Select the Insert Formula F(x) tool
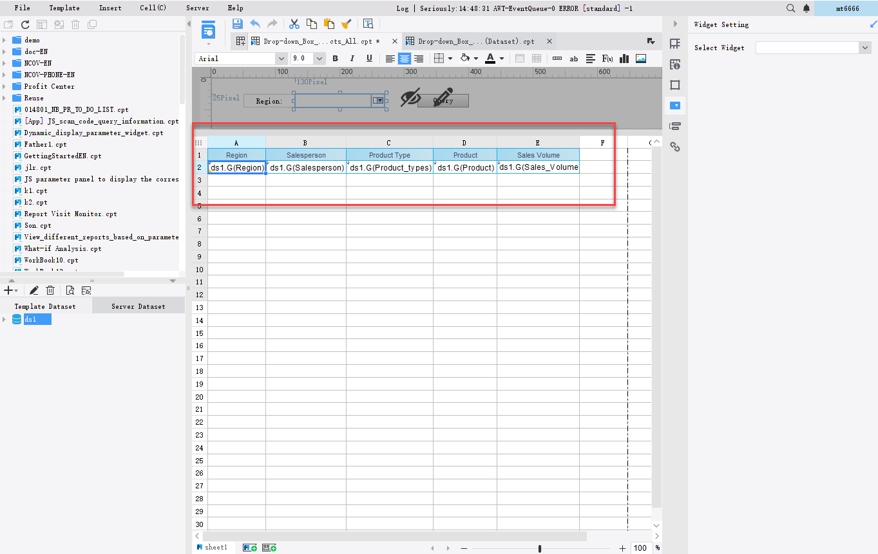Image resolution: width=878 pixels, height=554 pixels. (607, 59)
